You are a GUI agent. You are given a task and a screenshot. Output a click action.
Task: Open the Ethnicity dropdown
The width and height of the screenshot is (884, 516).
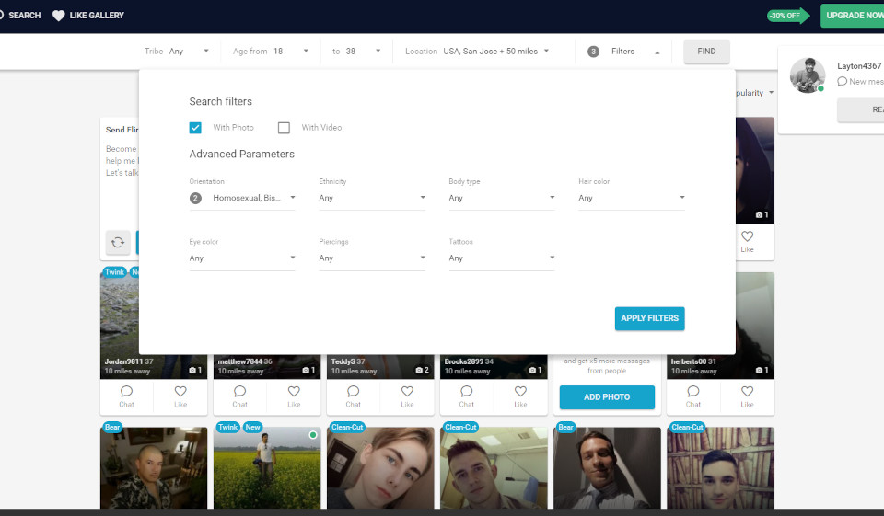pos(371,198)
